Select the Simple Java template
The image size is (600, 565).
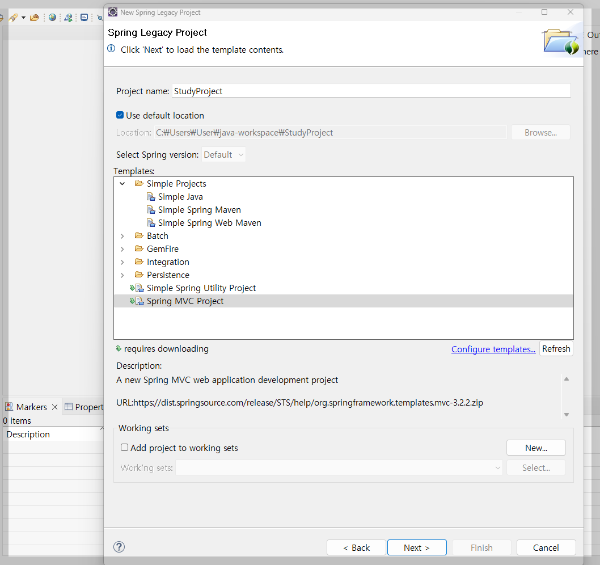tap(180, 197)
